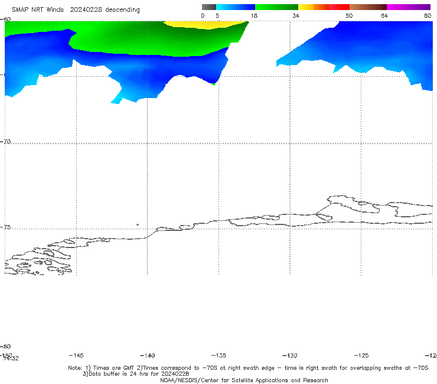Click the cyan-blue 5-18 segment of the color bar

pos(236,7)
